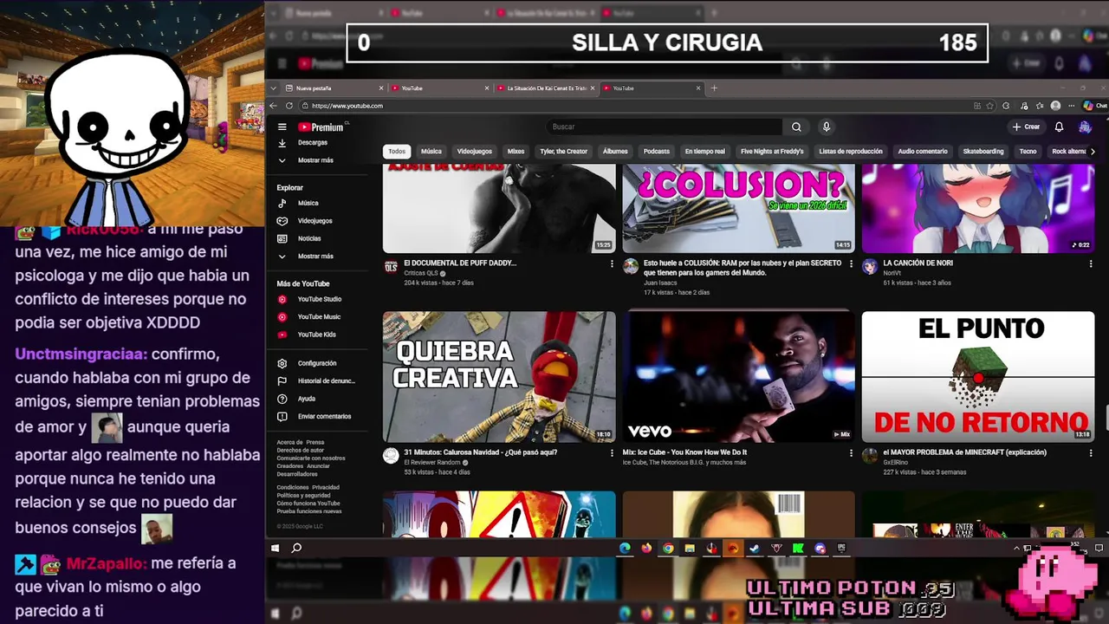Click the search magnifier button
This screenshot has width=1109, height=624.
click(796, 127)
